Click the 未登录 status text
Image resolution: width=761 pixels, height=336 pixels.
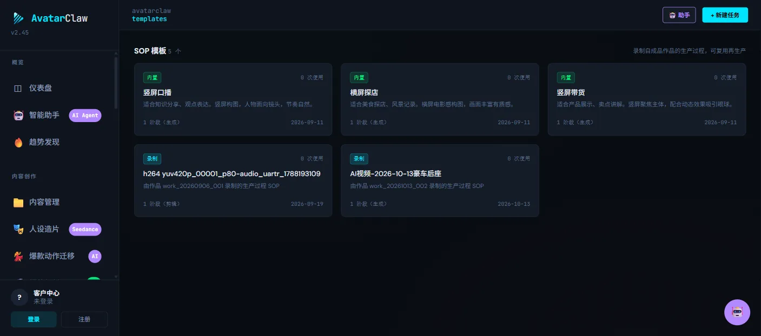point(43,301)
